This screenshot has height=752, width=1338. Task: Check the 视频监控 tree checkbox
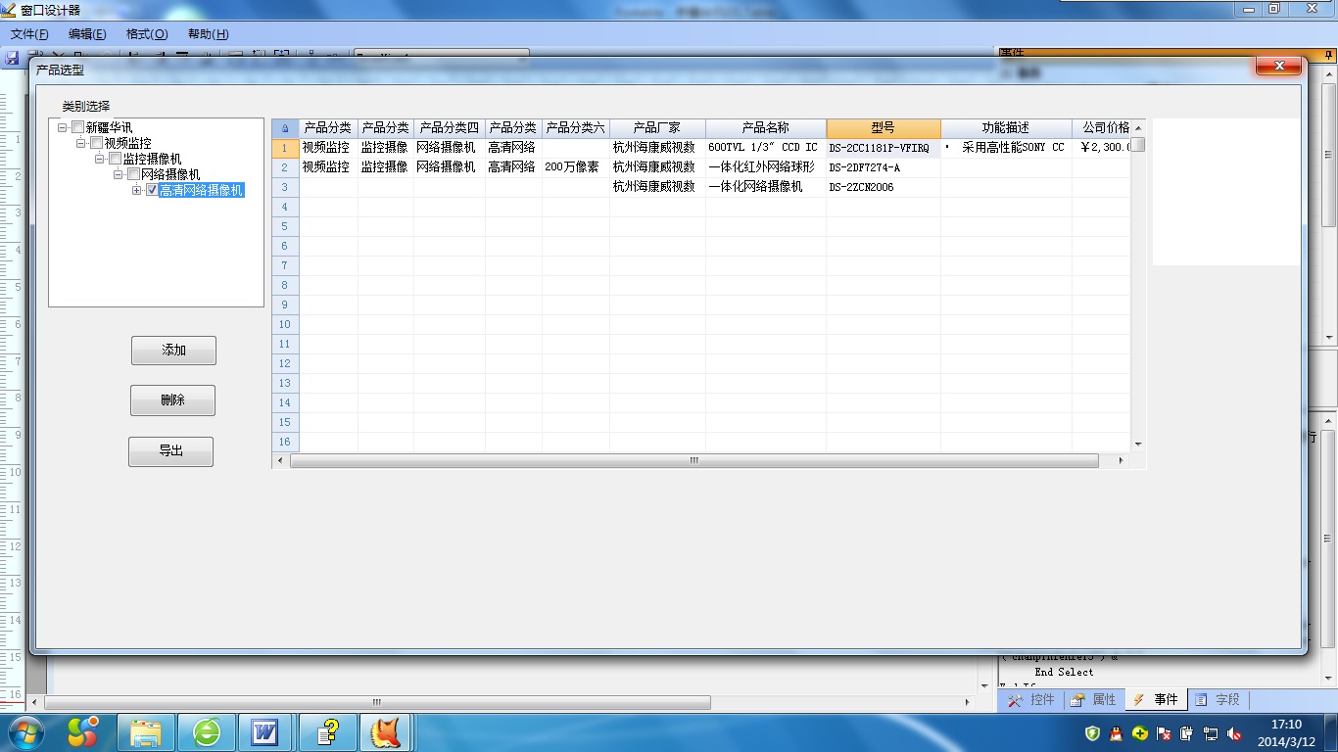pos(97,143)
